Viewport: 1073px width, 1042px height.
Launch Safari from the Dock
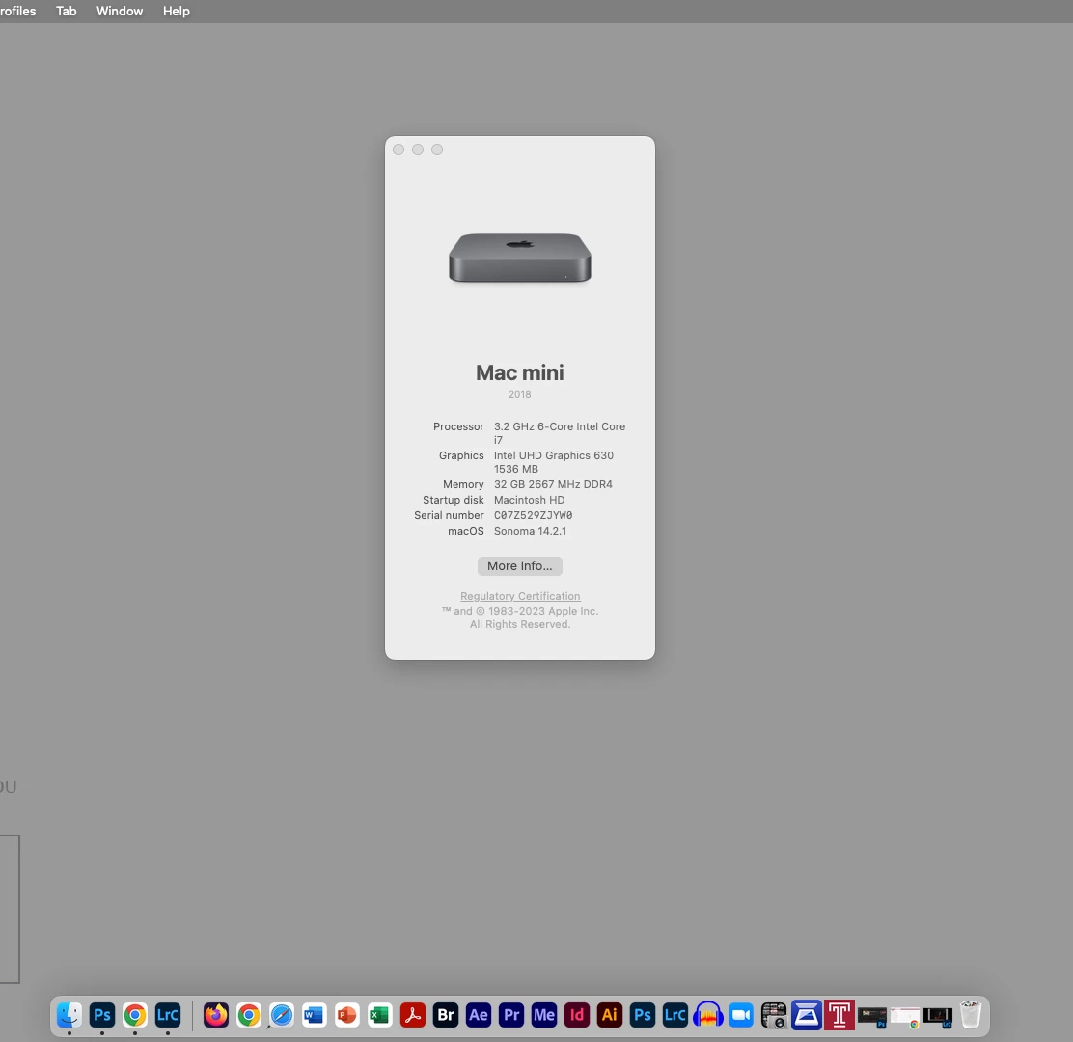(281, 1015)
